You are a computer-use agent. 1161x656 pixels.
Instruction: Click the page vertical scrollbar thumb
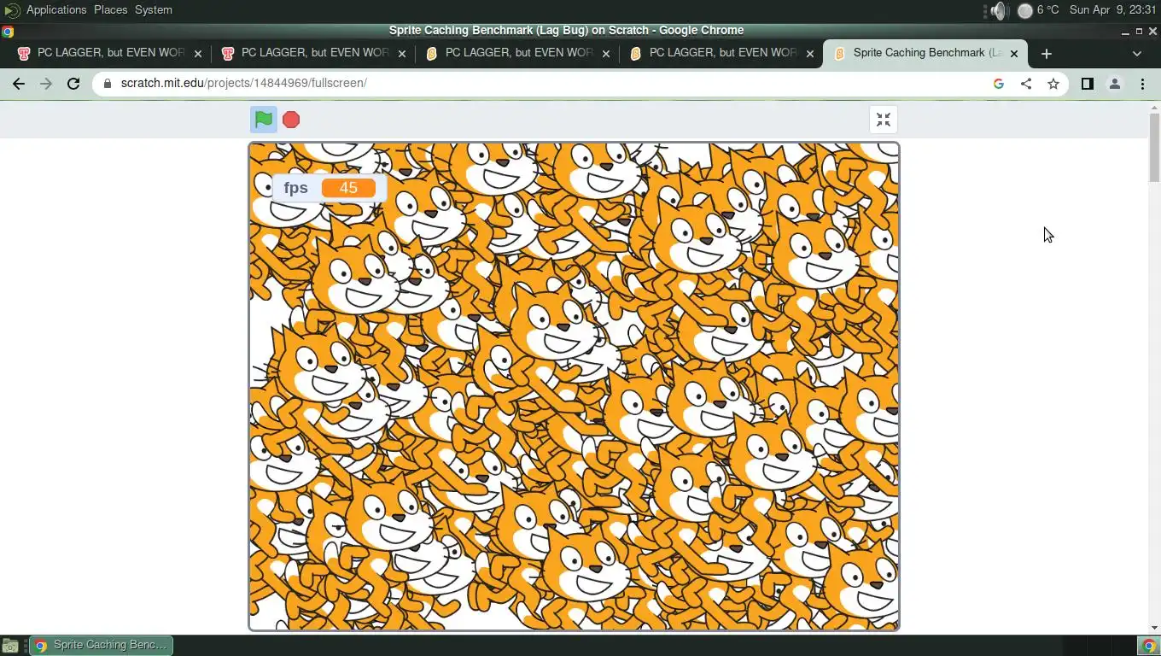[x=1154, y=147]
